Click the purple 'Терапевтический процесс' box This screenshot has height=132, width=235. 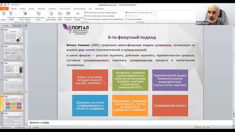170,80
